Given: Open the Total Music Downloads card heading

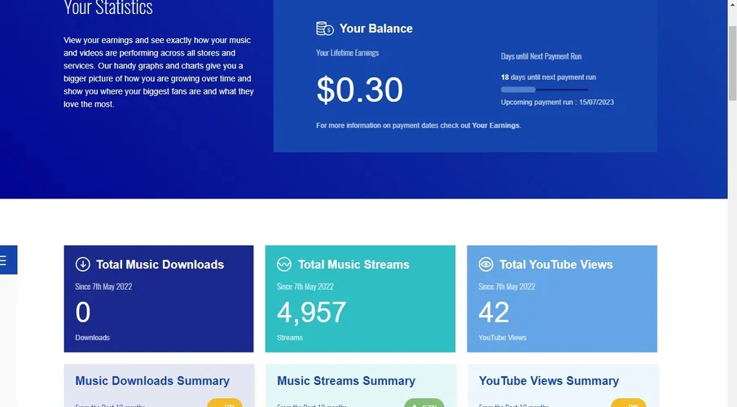Looking at the screenshot, I should [160, 265].
